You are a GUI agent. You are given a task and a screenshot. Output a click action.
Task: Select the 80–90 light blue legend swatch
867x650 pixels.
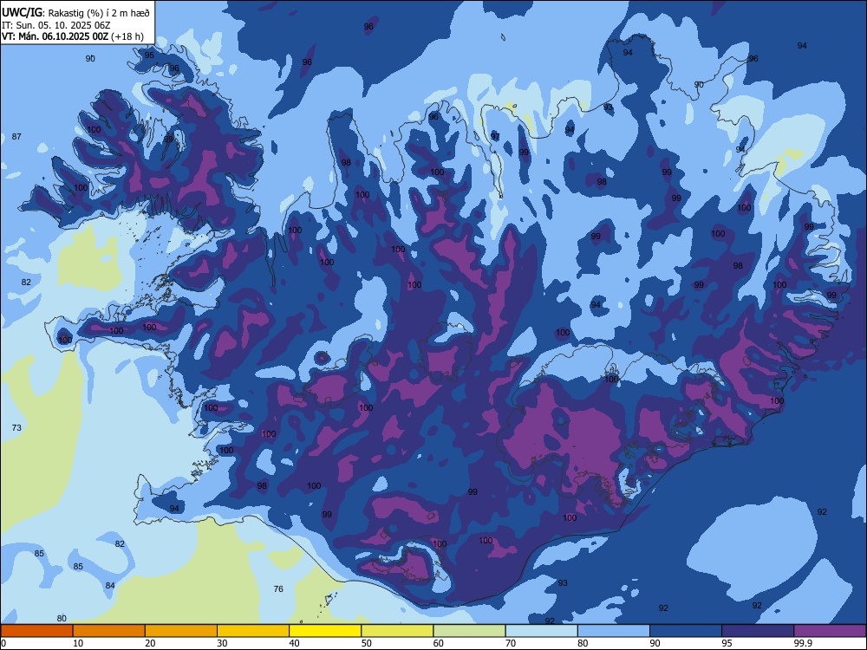614,631
